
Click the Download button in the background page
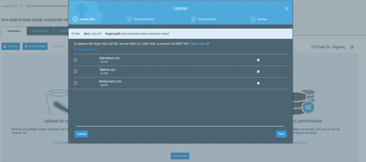[59, 46]
